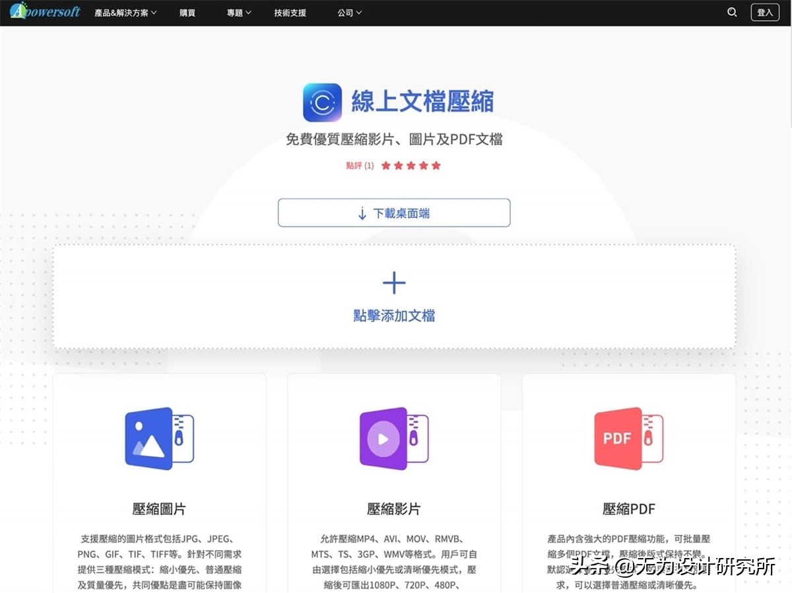Open the 點評 (1) reviews link
This screenshot has width=792, height=593.
coord(360,166)
